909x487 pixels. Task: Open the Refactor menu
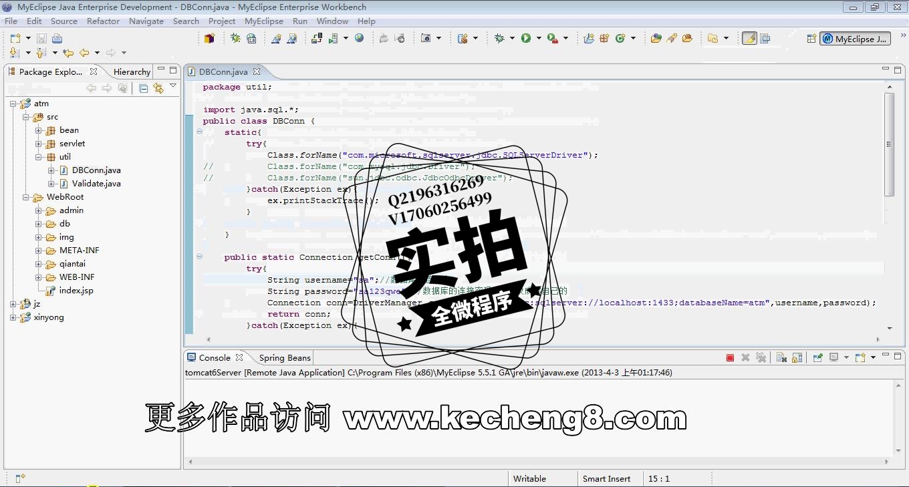pyautogui.click(x=103, y=21)
